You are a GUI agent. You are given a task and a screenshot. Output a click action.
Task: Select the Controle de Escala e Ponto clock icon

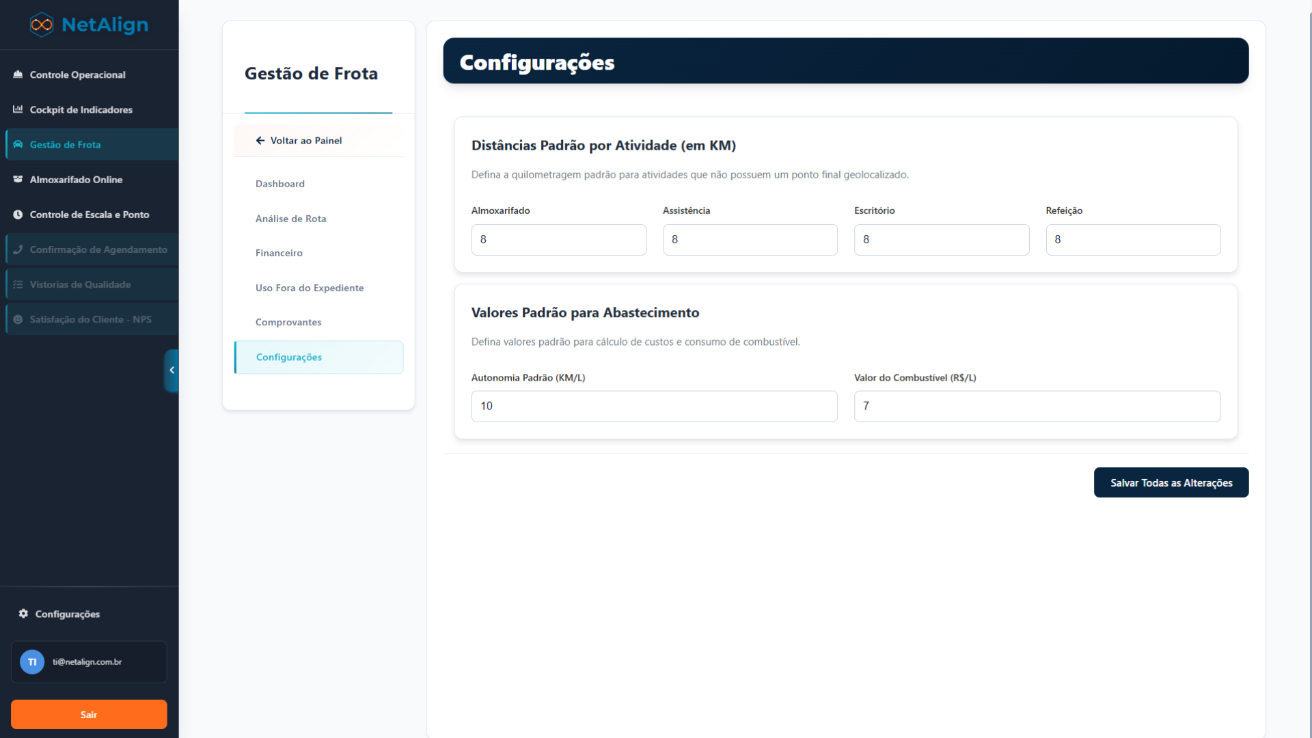pyautogui.click(x=18, y=215)
